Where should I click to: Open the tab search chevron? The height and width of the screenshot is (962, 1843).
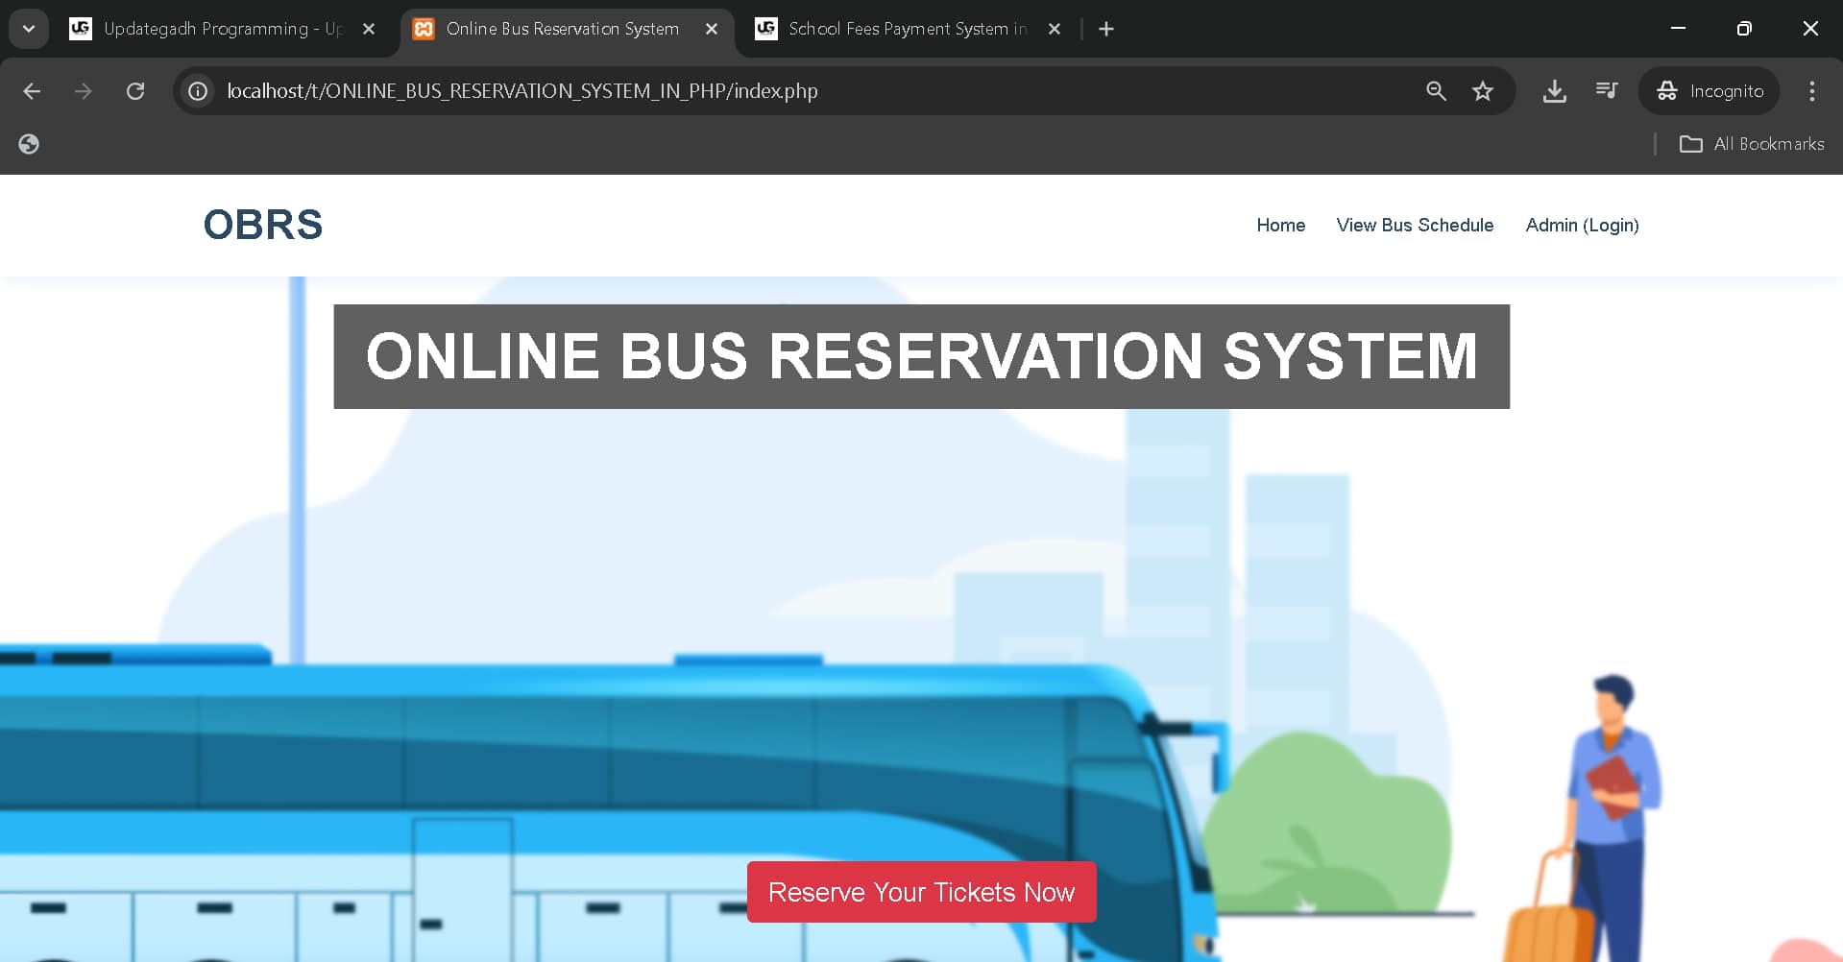(28, 28)
